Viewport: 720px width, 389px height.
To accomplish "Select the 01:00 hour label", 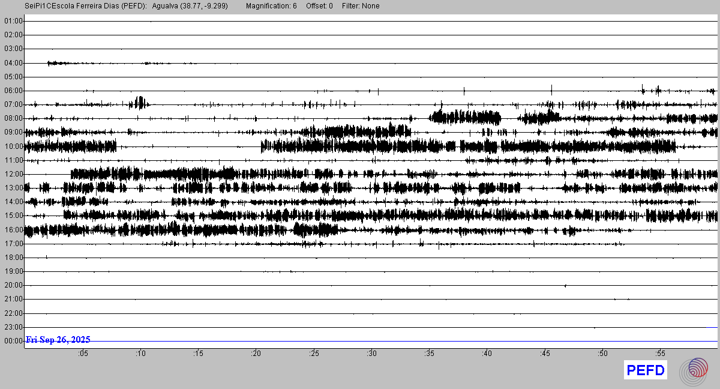I will click(x=13, y=21).
